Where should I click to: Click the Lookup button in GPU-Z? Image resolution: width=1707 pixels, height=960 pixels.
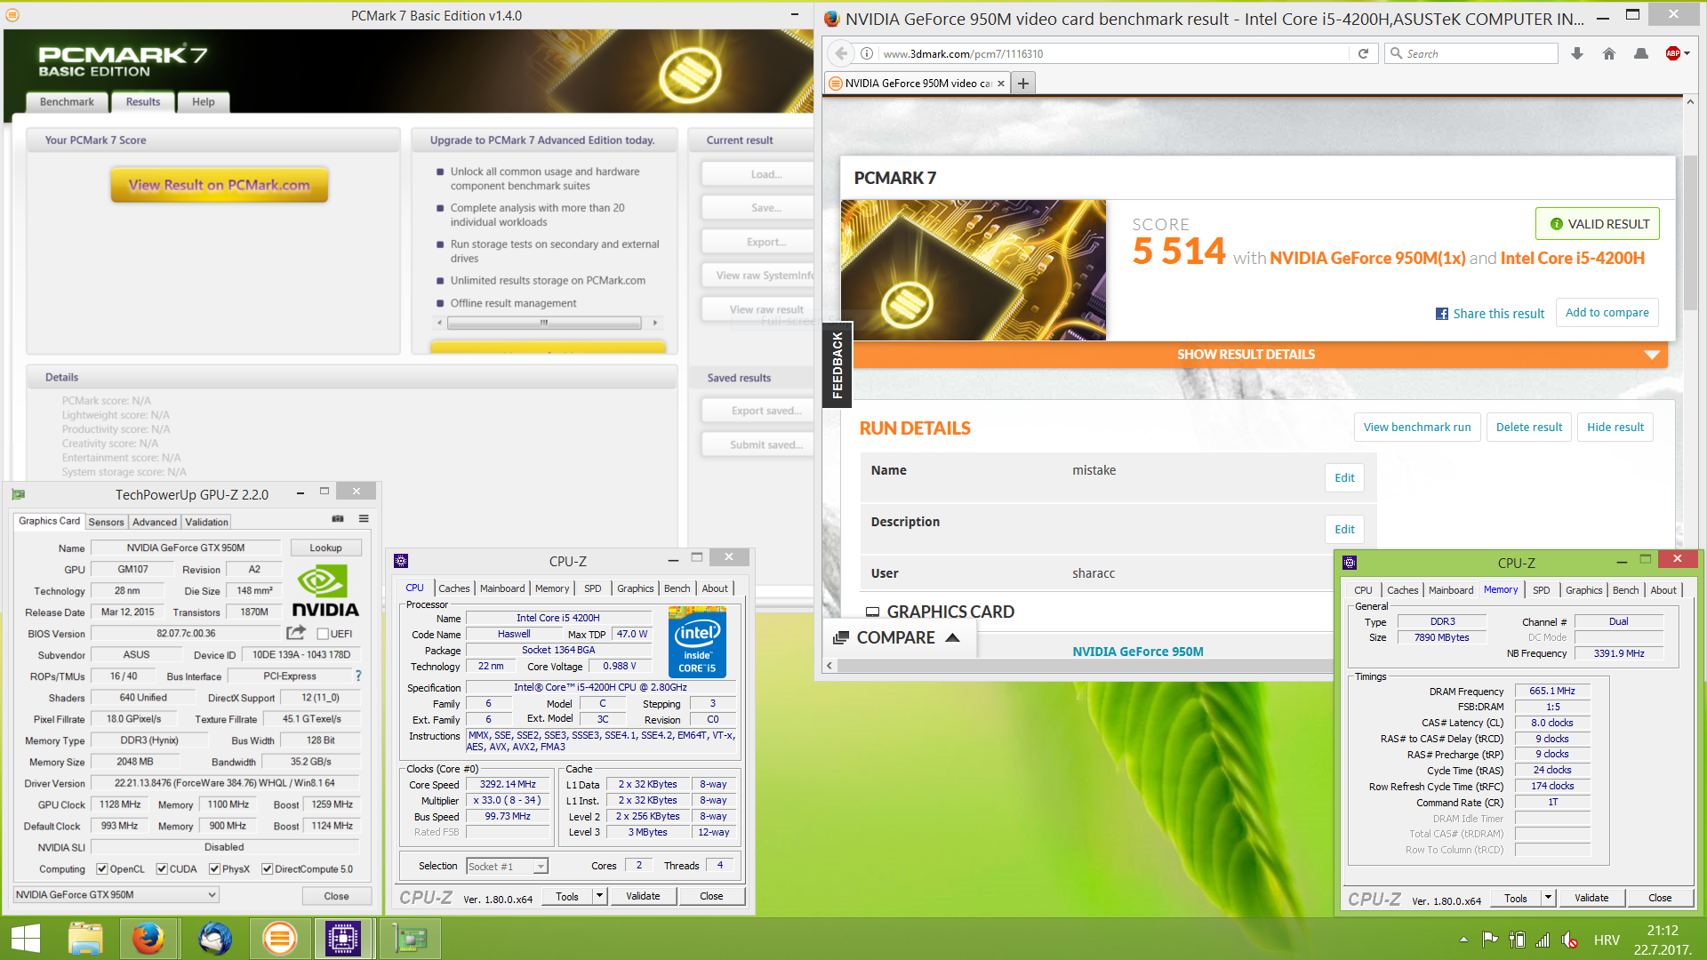coord(325,548)
